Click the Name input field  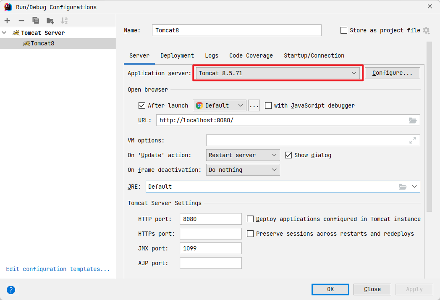point(236,30)
